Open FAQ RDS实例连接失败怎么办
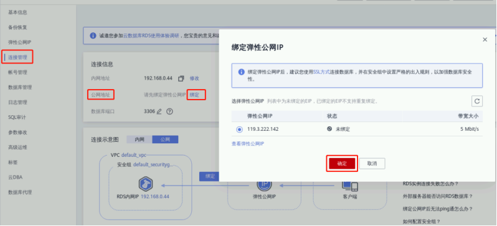This screenshot has width=497, height=226. coord(430,184)
